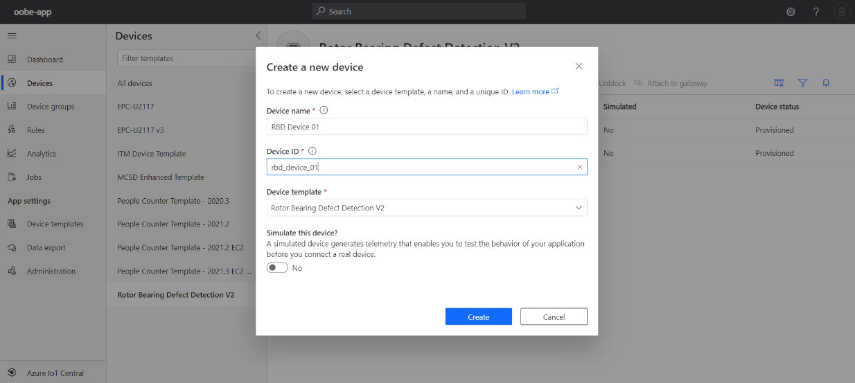Click the Device name input field
The height and width of the screenshot is (383, 855).
pyautogui.click(x=427, y=127)
